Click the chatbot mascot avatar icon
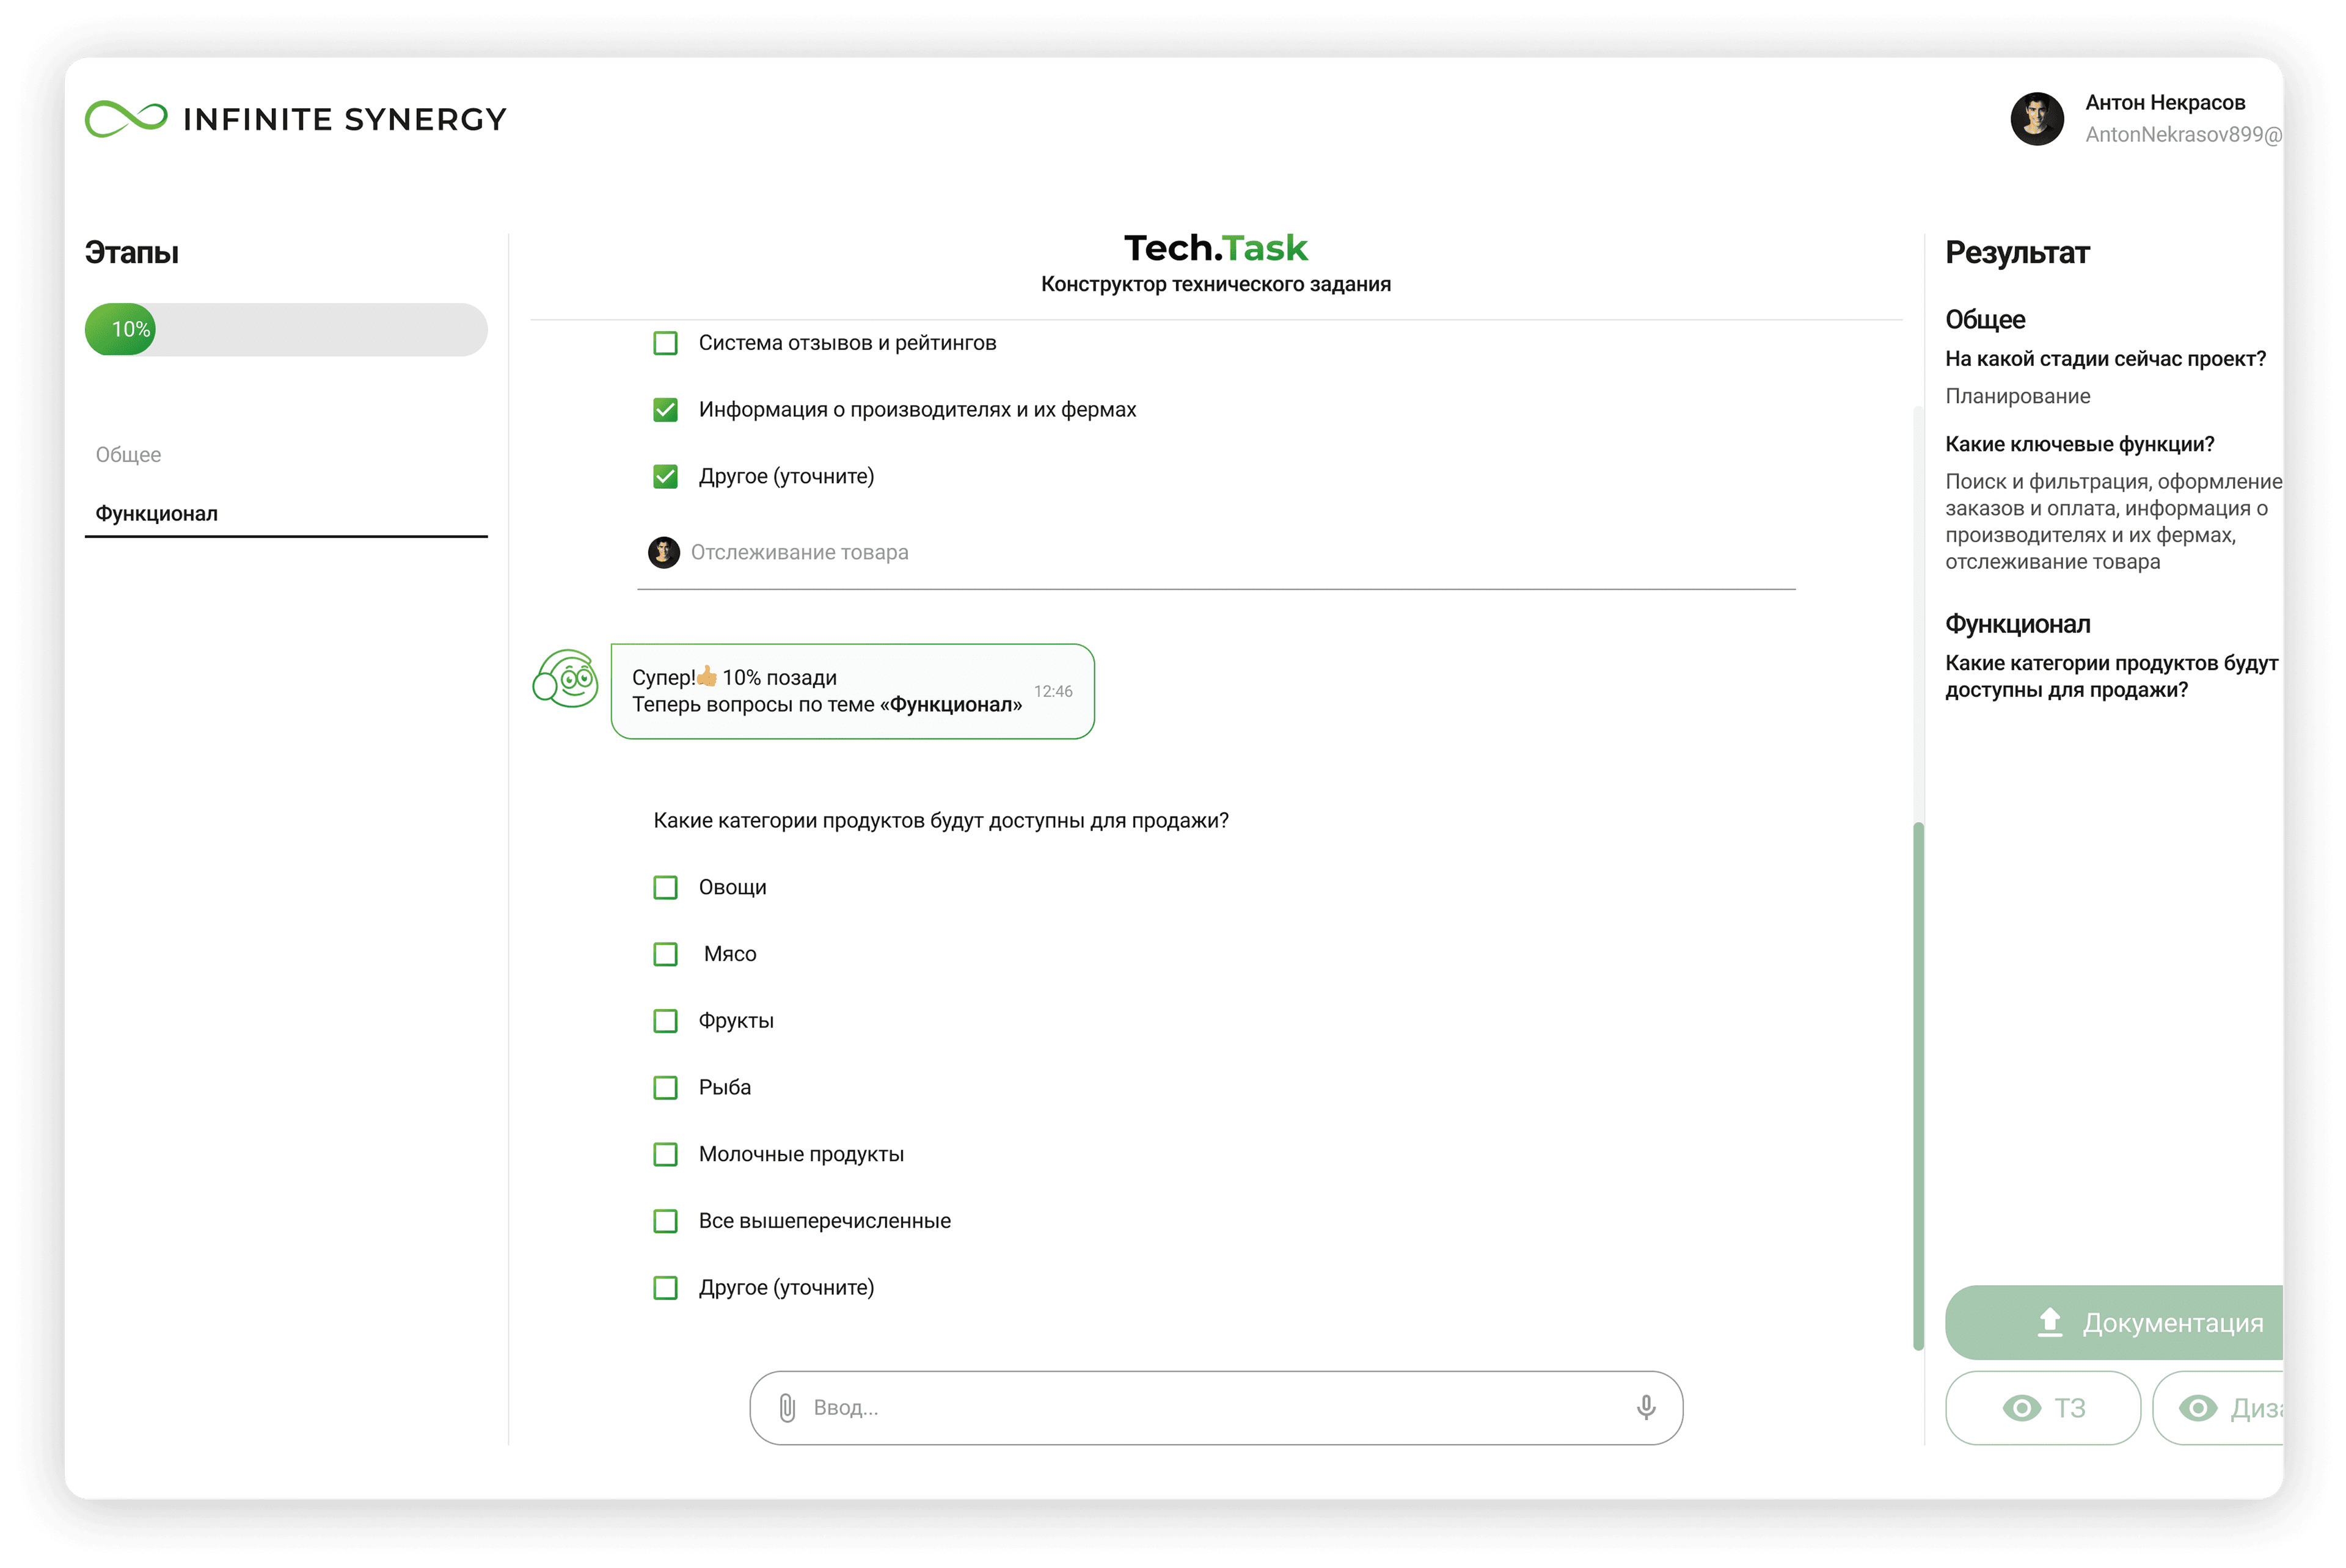This screenshot has height=1568, width=2346. pyautogui.click(x=566, y=678)
